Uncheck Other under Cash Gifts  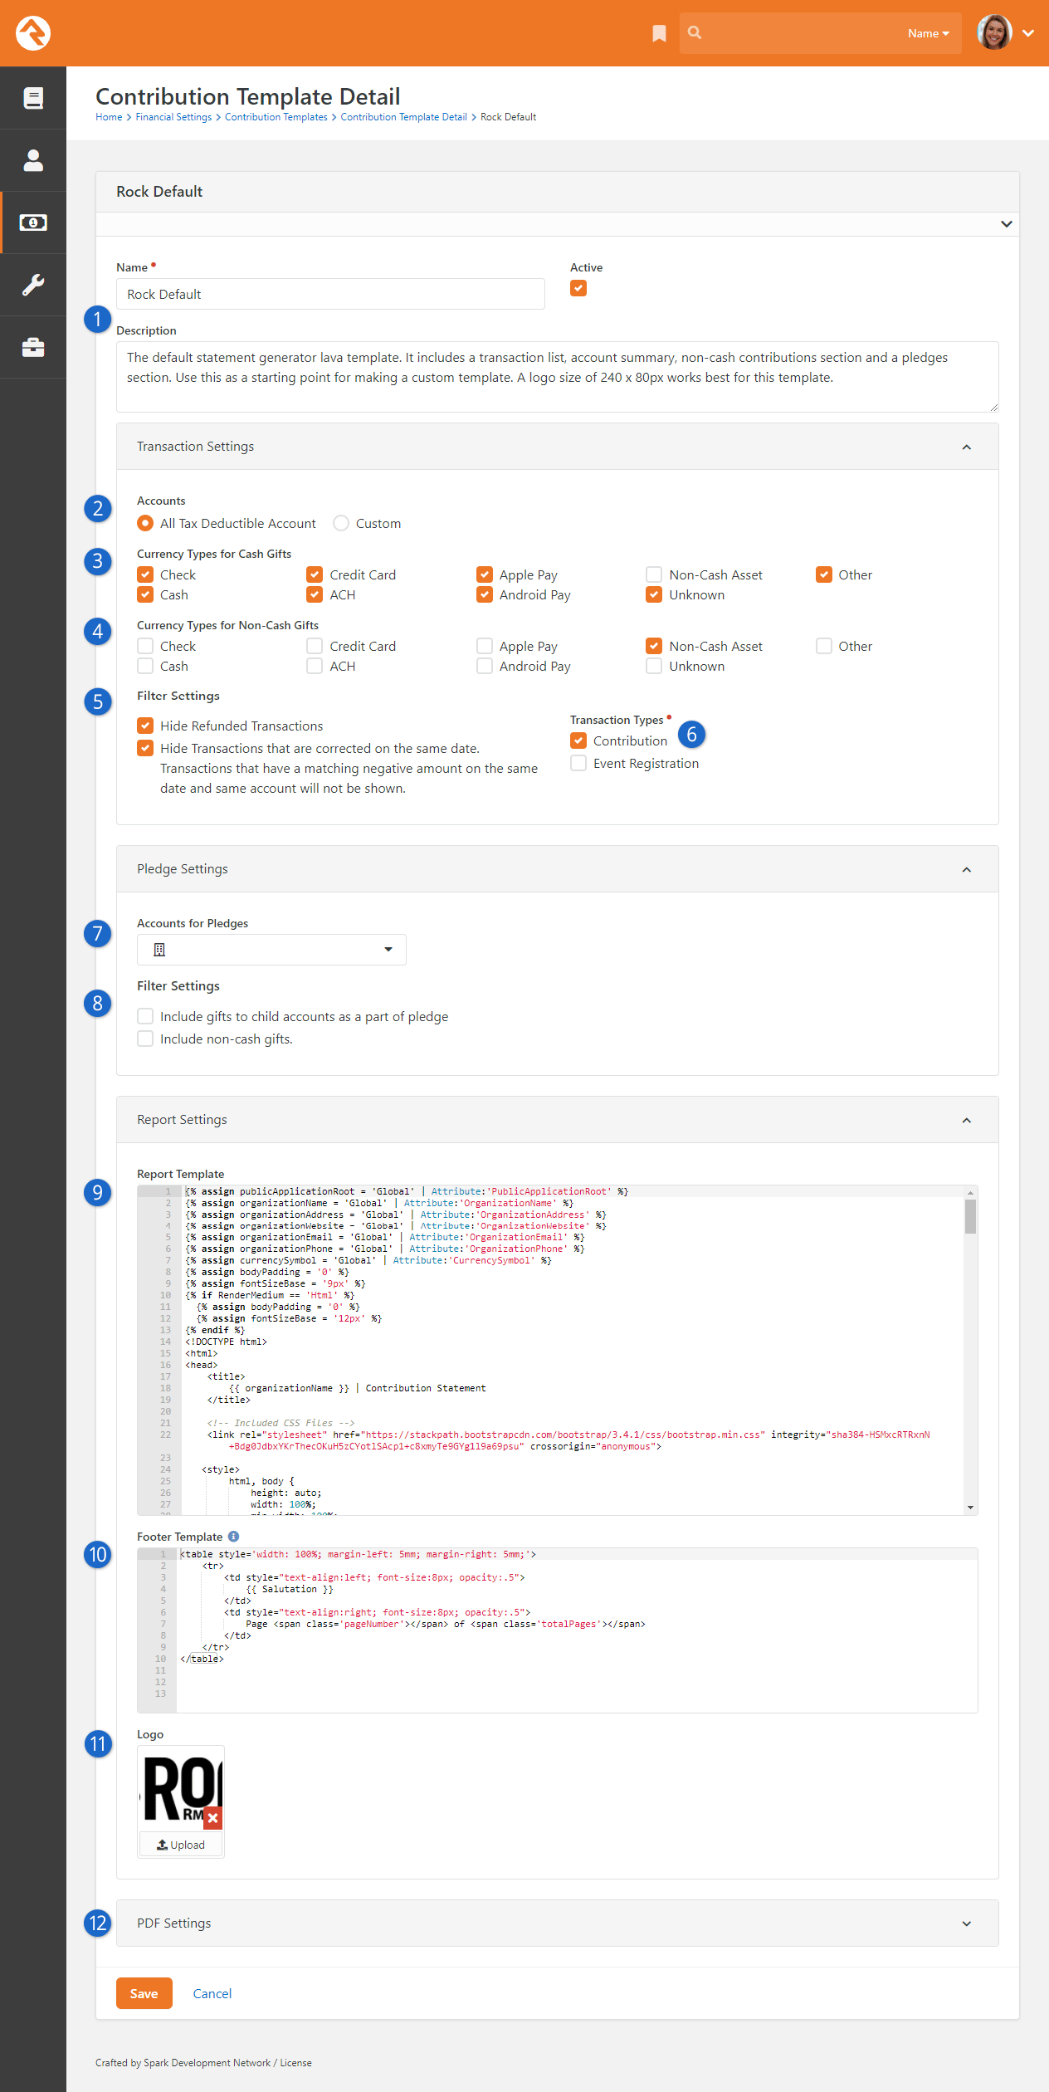pos(824,574)
